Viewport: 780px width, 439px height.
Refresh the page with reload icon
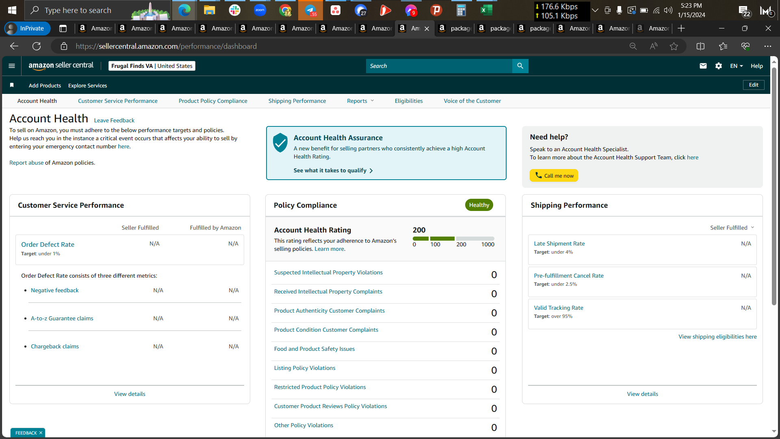click(37, 46)
